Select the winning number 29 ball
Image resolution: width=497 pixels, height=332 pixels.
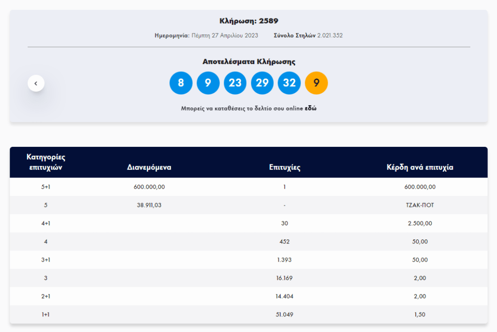[262, 83]
